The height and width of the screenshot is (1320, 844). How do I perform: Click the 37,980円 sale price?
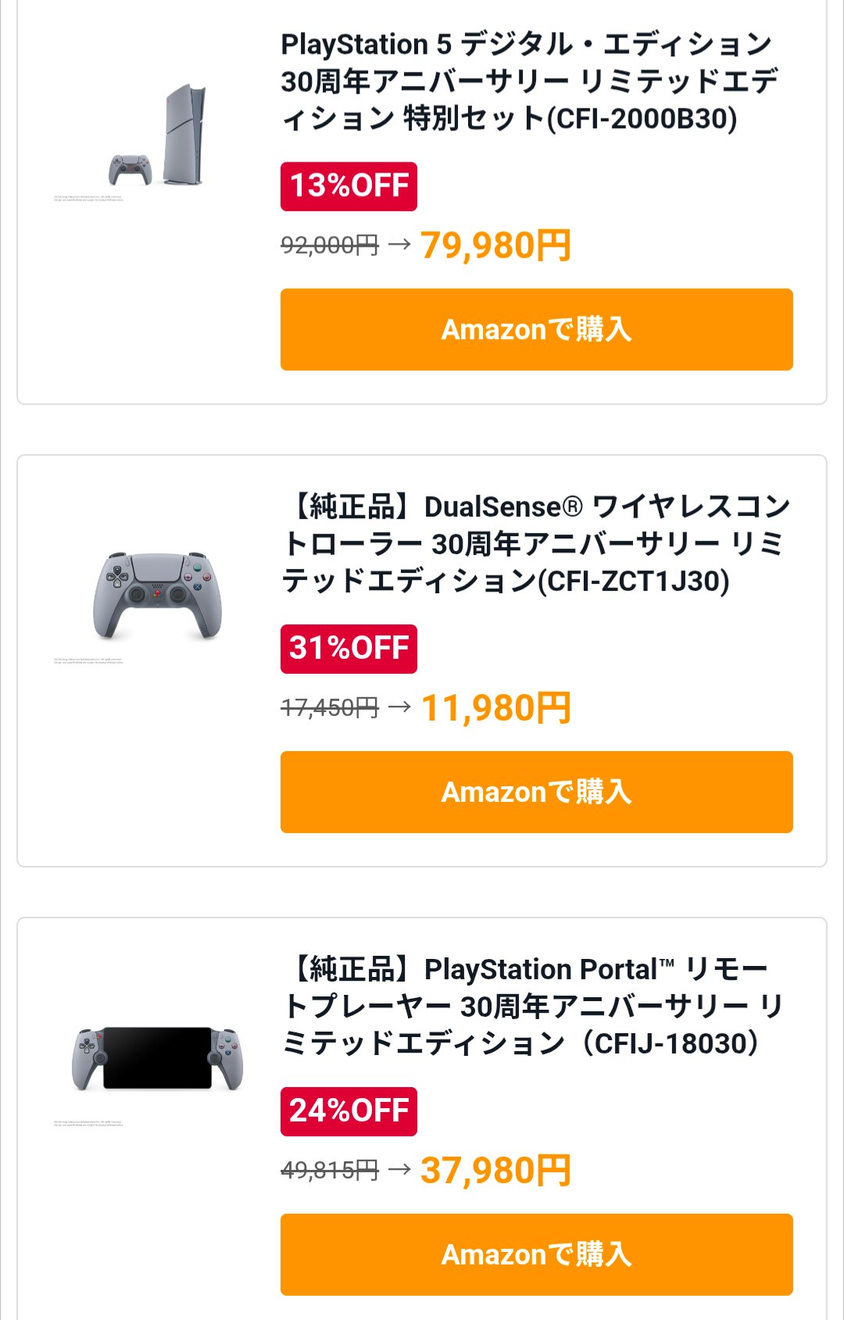click(x=495, y=1171)
